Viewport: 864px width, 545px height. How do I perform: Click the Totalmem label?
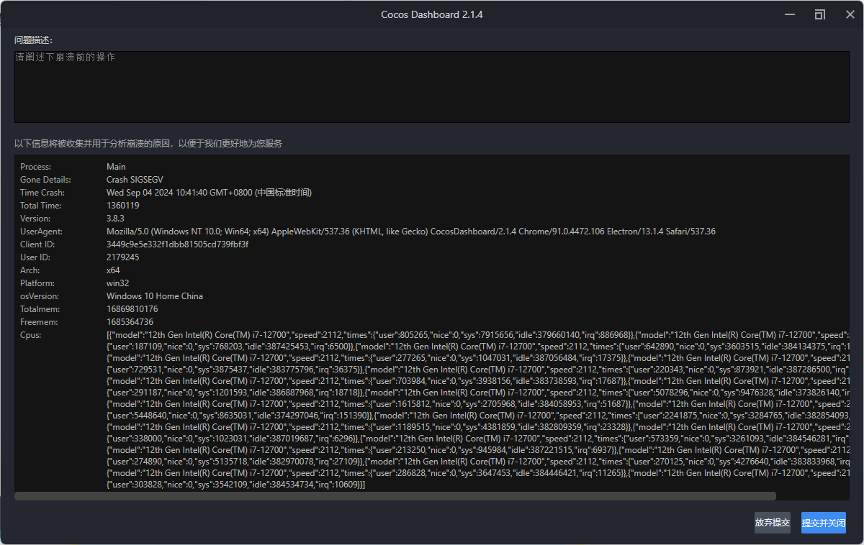pyautogui.click(x=39, y=309)
